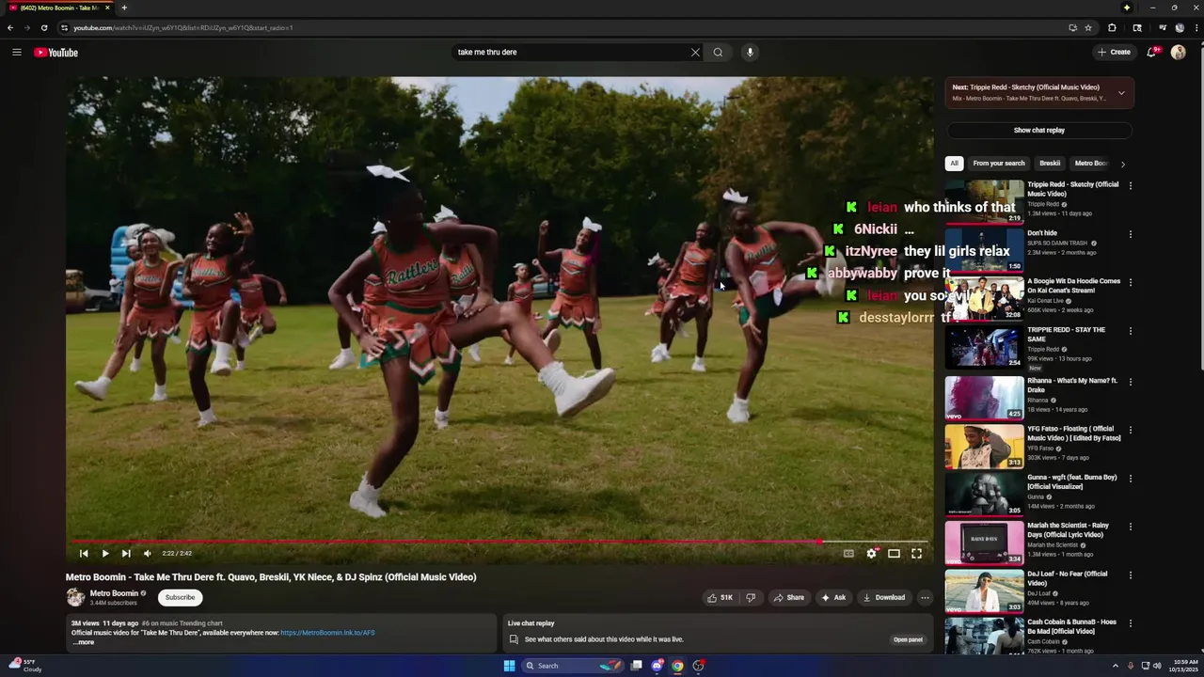The width and height of the screenshot is (1204, 677).
Task: Open DeJ Loaf - No Fear video
Action: coord(984,591)
